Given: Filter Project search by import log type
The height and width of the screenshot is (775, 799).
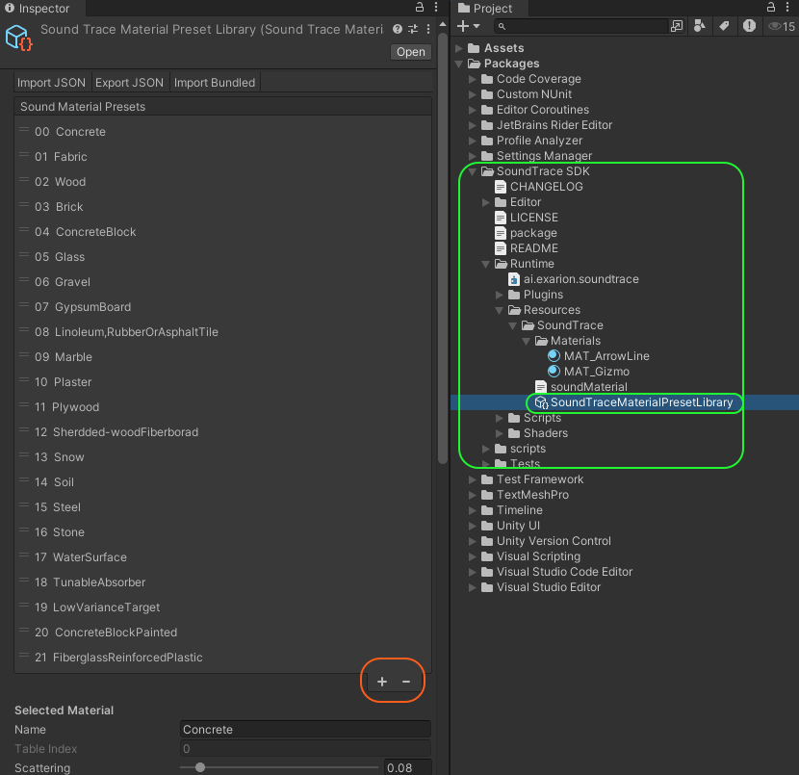Looking at the screenshot, I should pyautogui.click(x=749, y=26).
